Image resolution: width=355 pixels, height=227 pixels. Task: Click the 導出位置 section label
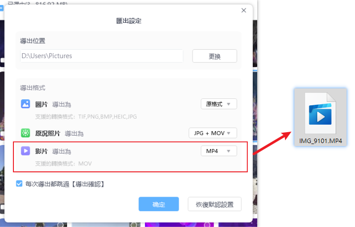33,41
